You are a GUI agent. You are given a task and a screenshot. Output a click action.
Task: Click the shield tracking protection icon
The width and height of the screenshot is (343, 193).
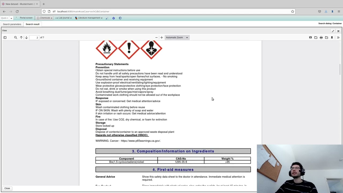(x=44, y=12)
